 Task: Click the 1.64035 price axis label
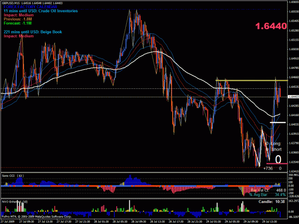(x=294, y=125)
